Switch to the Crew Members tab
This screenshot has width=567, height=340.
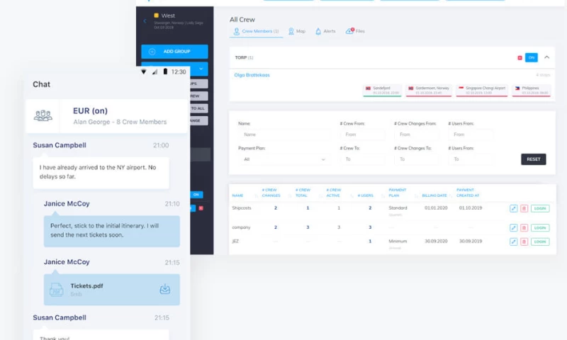pyautogui.click(x=256, y=31)
